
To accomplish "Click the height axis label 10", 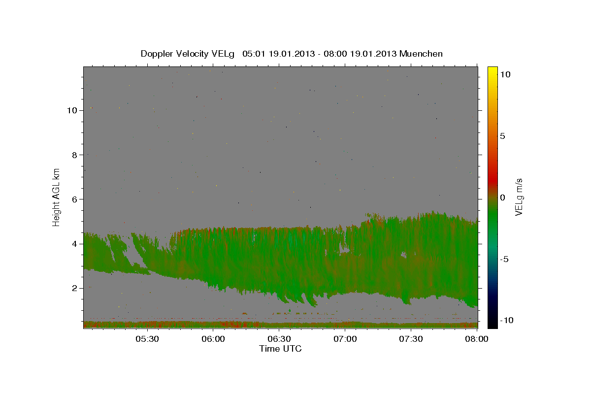I will click(x=72, y=110).
